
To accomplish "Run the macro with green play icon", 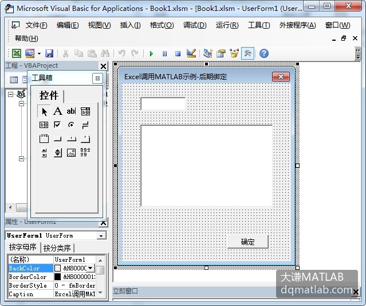I will [x=151, y=54].
